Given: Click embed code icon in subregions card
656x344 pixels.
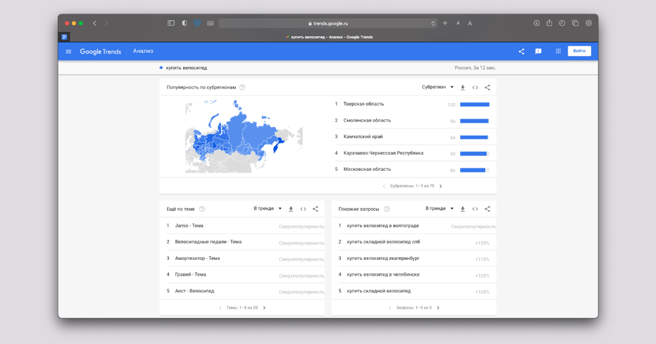Looking at the screenshot, I should click(x=475, y=88).
